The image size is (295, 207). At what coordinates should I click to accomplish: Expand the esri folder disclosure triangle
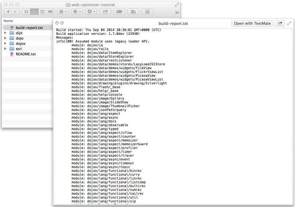(x=5, y=49)
